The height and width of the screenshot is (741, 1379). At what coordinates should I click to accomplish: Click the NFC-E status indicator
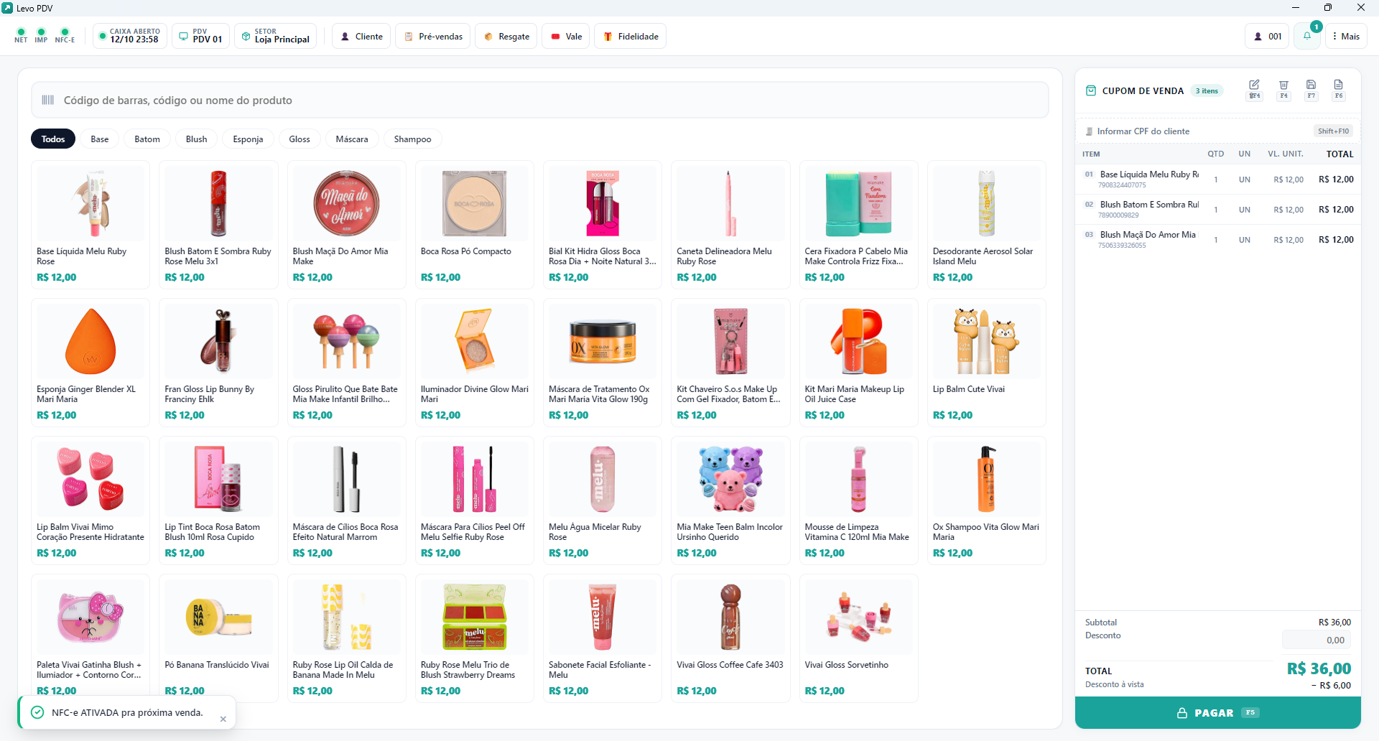pos(65,35)
